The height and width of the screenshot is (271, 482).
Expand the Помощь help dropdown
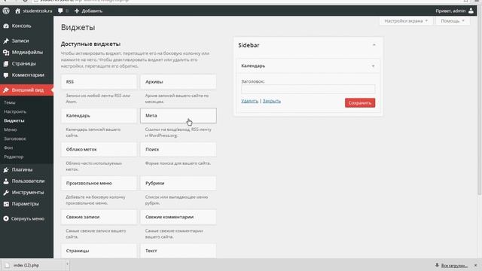[x=453, y=21]
